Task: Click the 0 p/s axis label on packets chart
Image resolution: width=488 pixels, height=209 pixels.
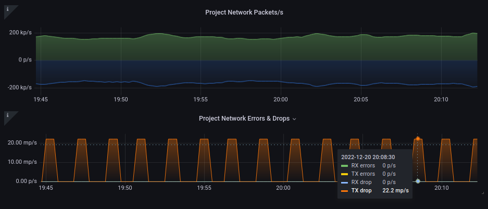Action: coord(25,60)
